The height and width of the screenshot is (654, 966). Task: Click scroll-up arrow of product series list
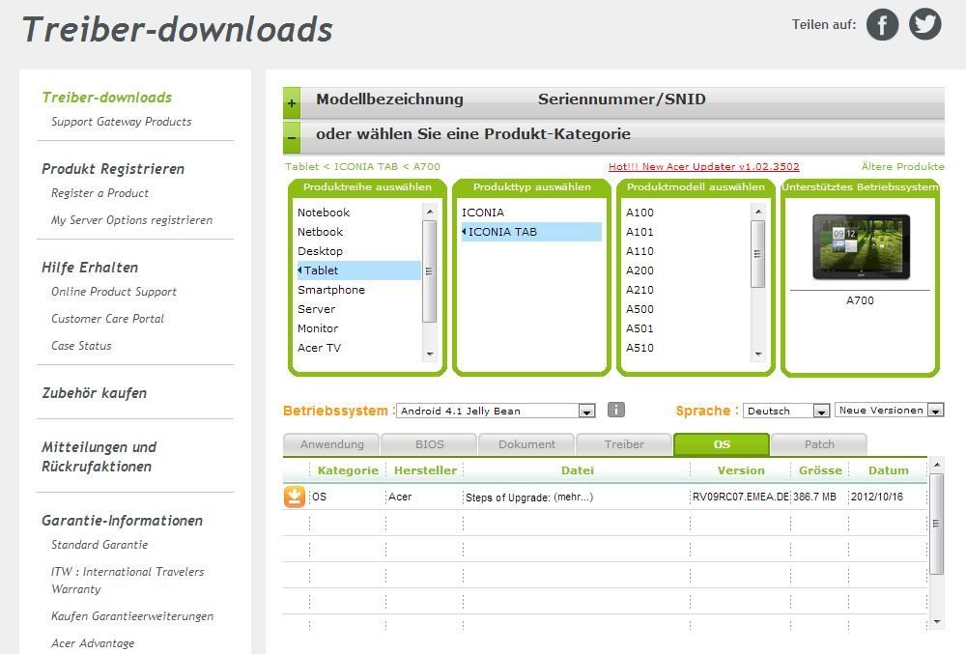point(430,212)
